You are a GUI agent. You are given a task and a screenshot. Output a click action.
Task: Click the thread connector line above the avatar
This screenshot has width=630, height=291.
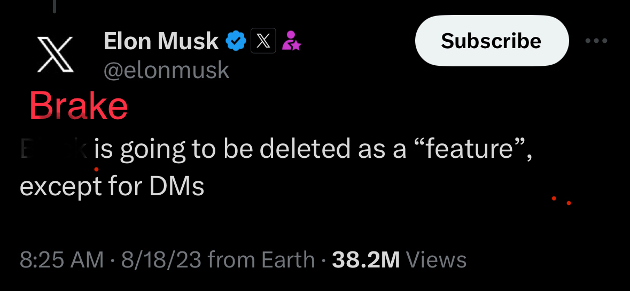click(x=55, y=6)
